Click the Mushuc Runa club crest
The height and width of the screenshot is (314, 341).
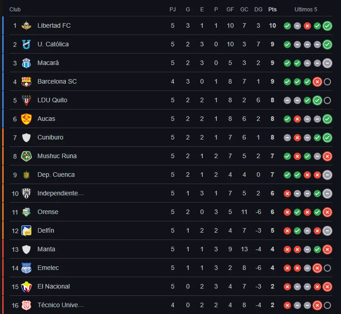[26, 156]
